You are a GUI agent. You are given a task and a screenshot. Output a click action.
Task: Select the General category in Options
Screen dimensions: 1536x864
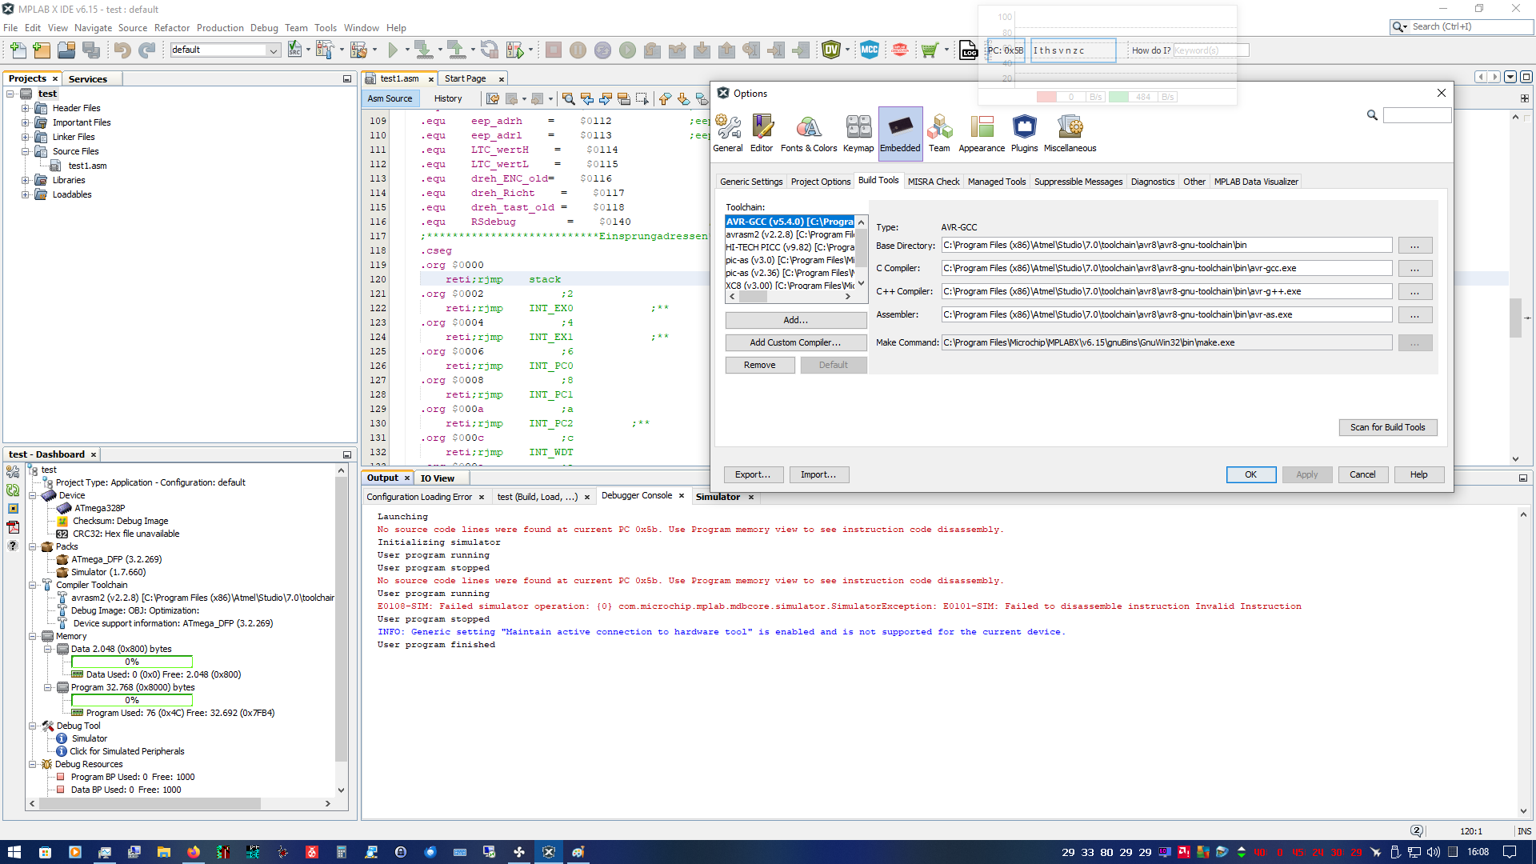pos(728,133)
